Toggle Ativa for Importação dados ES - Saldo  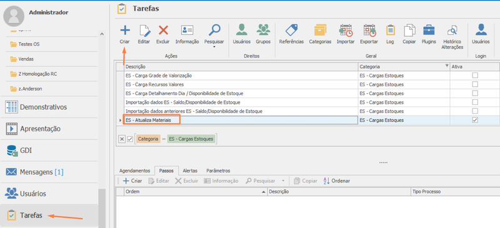(x=475, y=102)
